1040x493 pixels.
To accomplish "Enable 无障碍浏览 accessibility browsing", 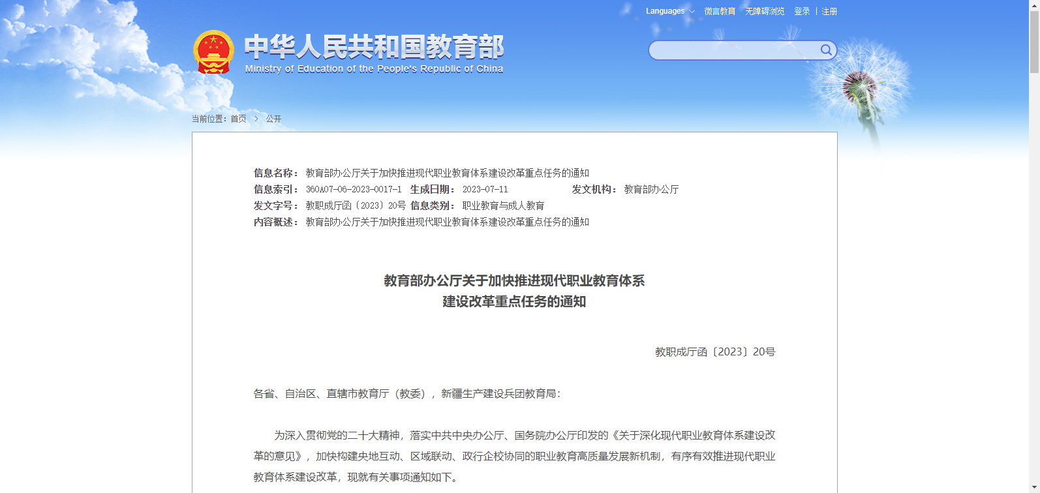I will tap(765, 11).
